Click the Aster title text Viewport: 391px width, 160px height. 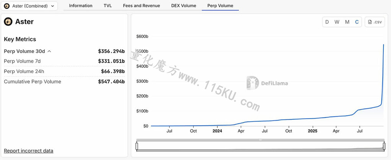(24, 22)
